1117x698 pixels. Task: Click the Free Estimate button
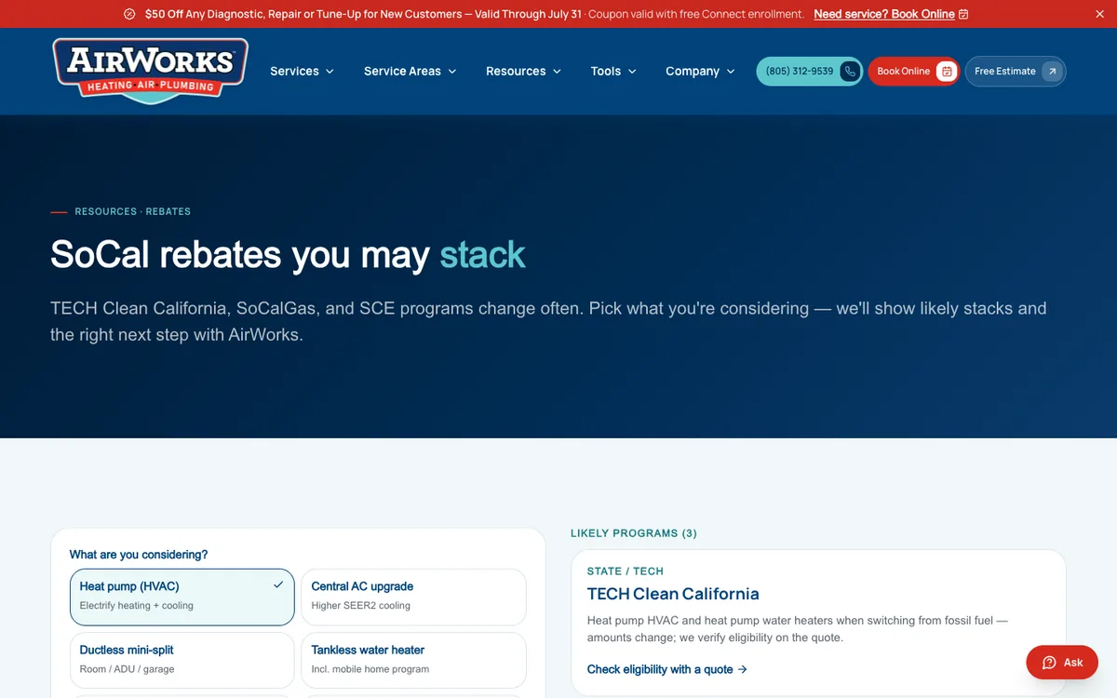click(1016, 72)
